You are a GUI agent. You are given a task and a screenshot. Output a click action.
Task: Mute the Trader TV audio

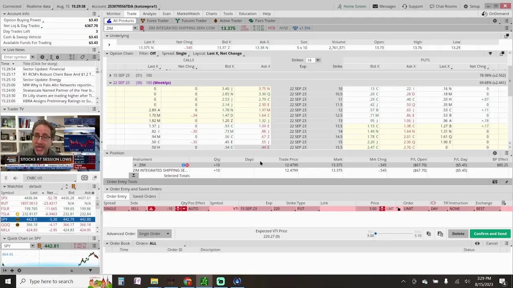click(15, 178)
